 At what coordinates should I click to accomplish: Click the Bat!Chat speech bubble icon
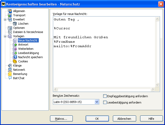(x=10, y=78)
